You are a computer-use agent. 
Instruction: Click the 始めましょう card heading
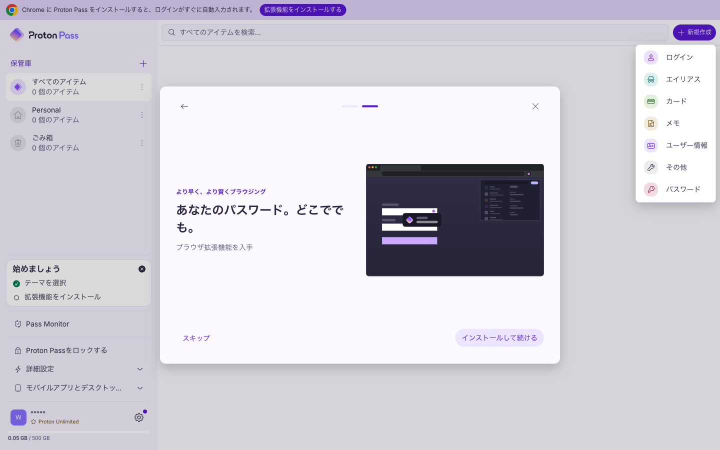point(36,269)
